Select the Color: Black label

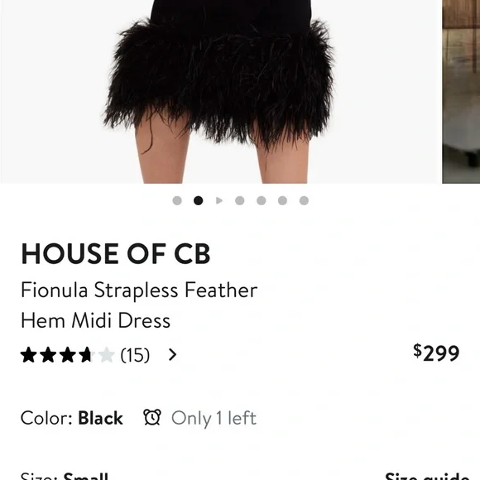pyautogui.click(x=72, y=418)
